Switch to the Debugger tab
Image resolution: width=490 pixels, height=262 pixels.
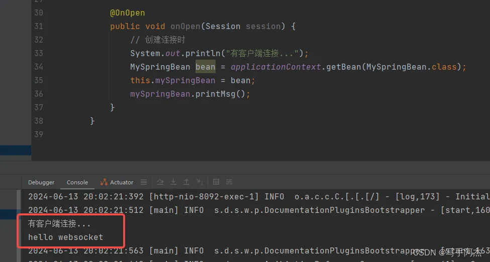(41, 182)
